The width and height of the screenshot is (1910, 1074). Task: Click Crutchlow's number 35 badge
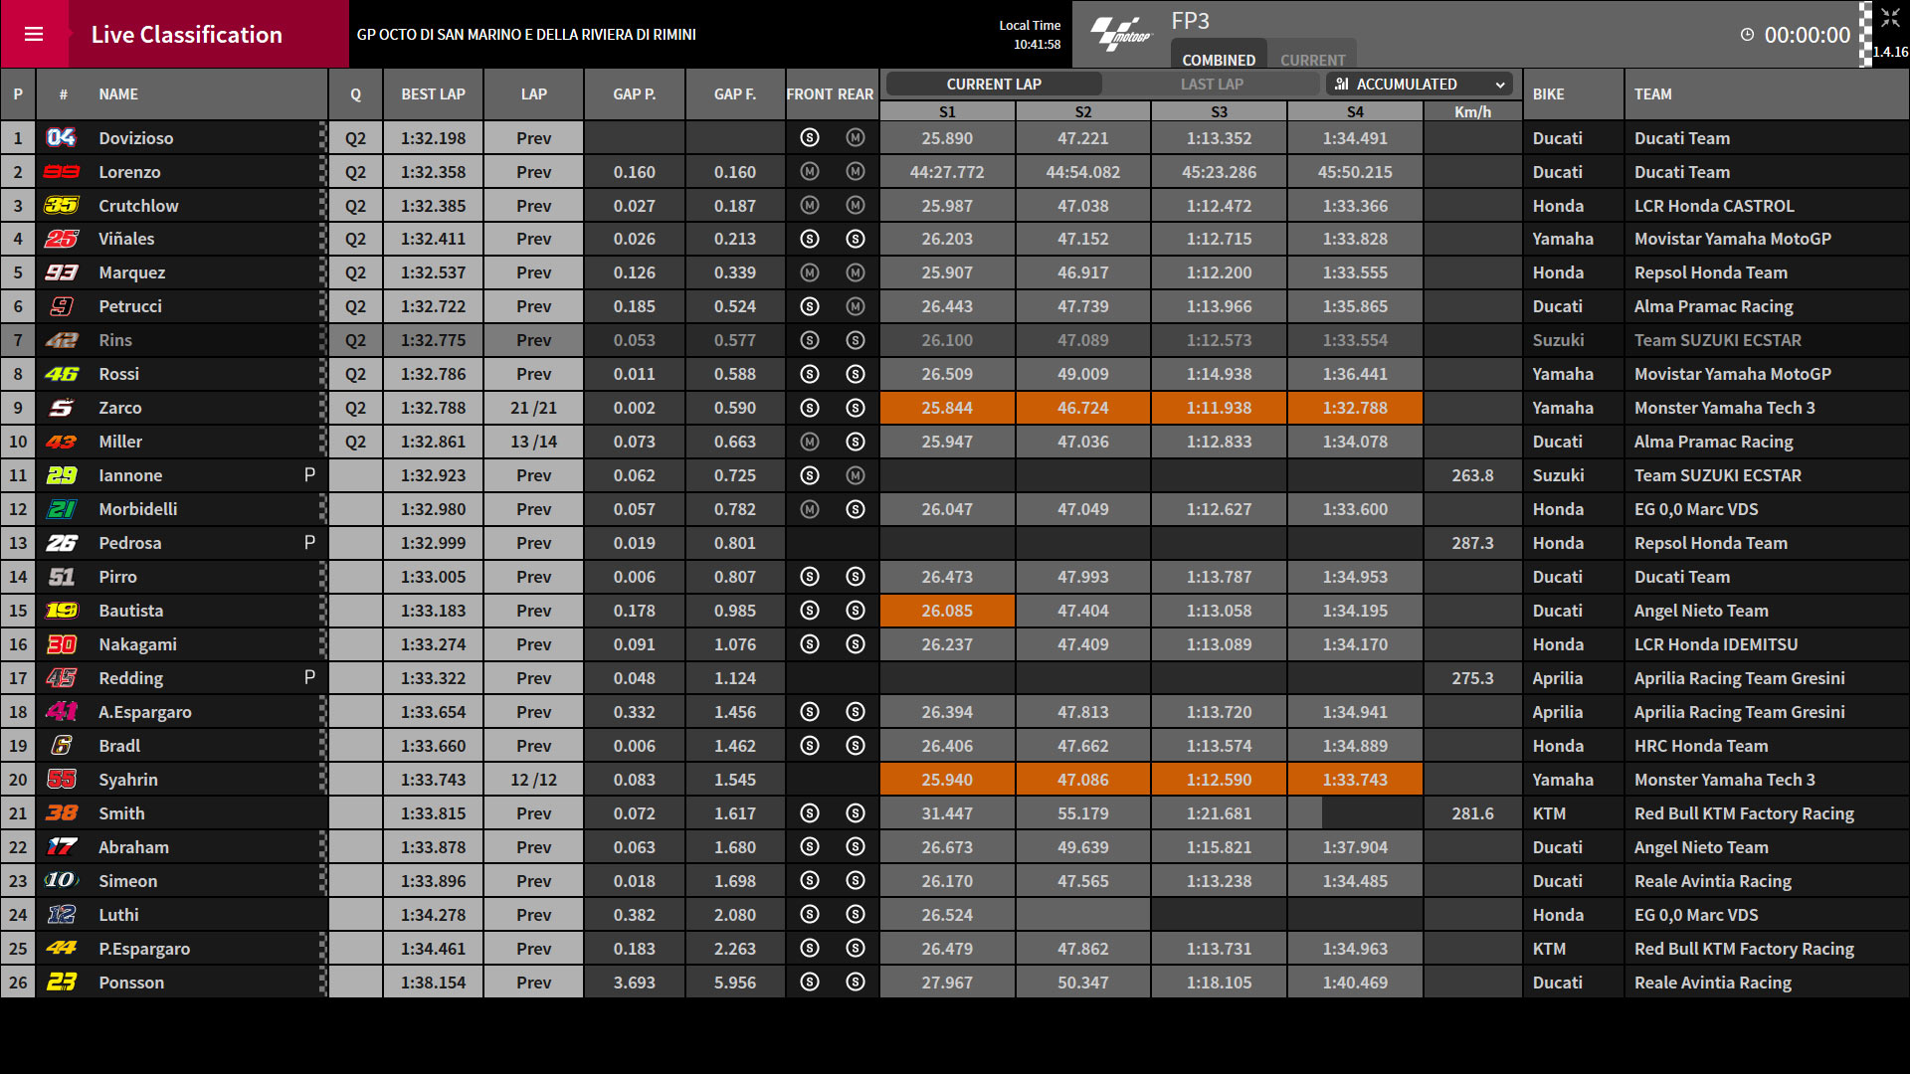click(x=61, y=206)
